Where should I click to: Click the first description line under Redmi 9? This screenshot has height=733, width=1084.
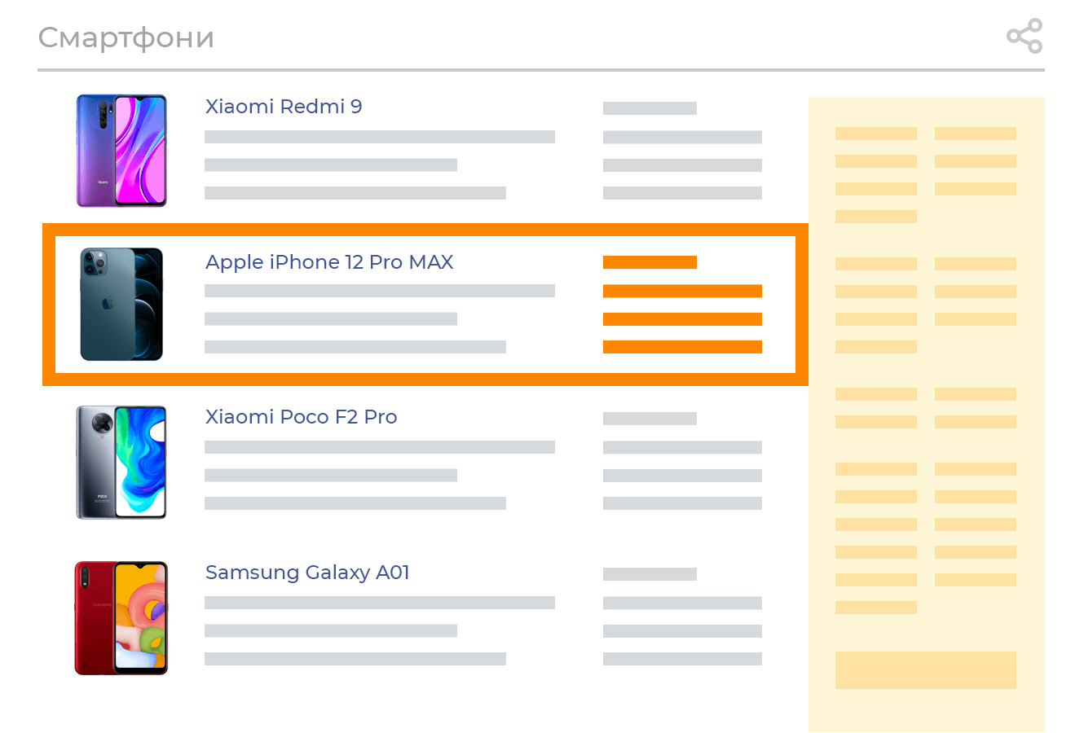coord(379,137)
